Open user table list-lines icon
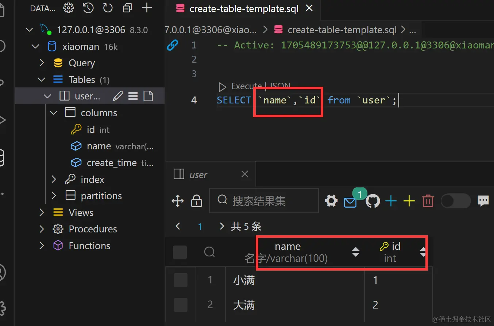The width and height of the screenshot is (494, 326). [x=133, y=96]
